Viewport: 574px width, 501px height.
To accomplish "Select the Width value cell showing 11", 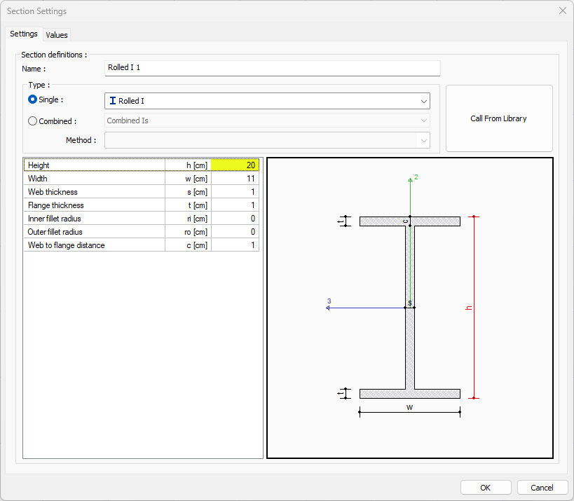I will [235, 179].
